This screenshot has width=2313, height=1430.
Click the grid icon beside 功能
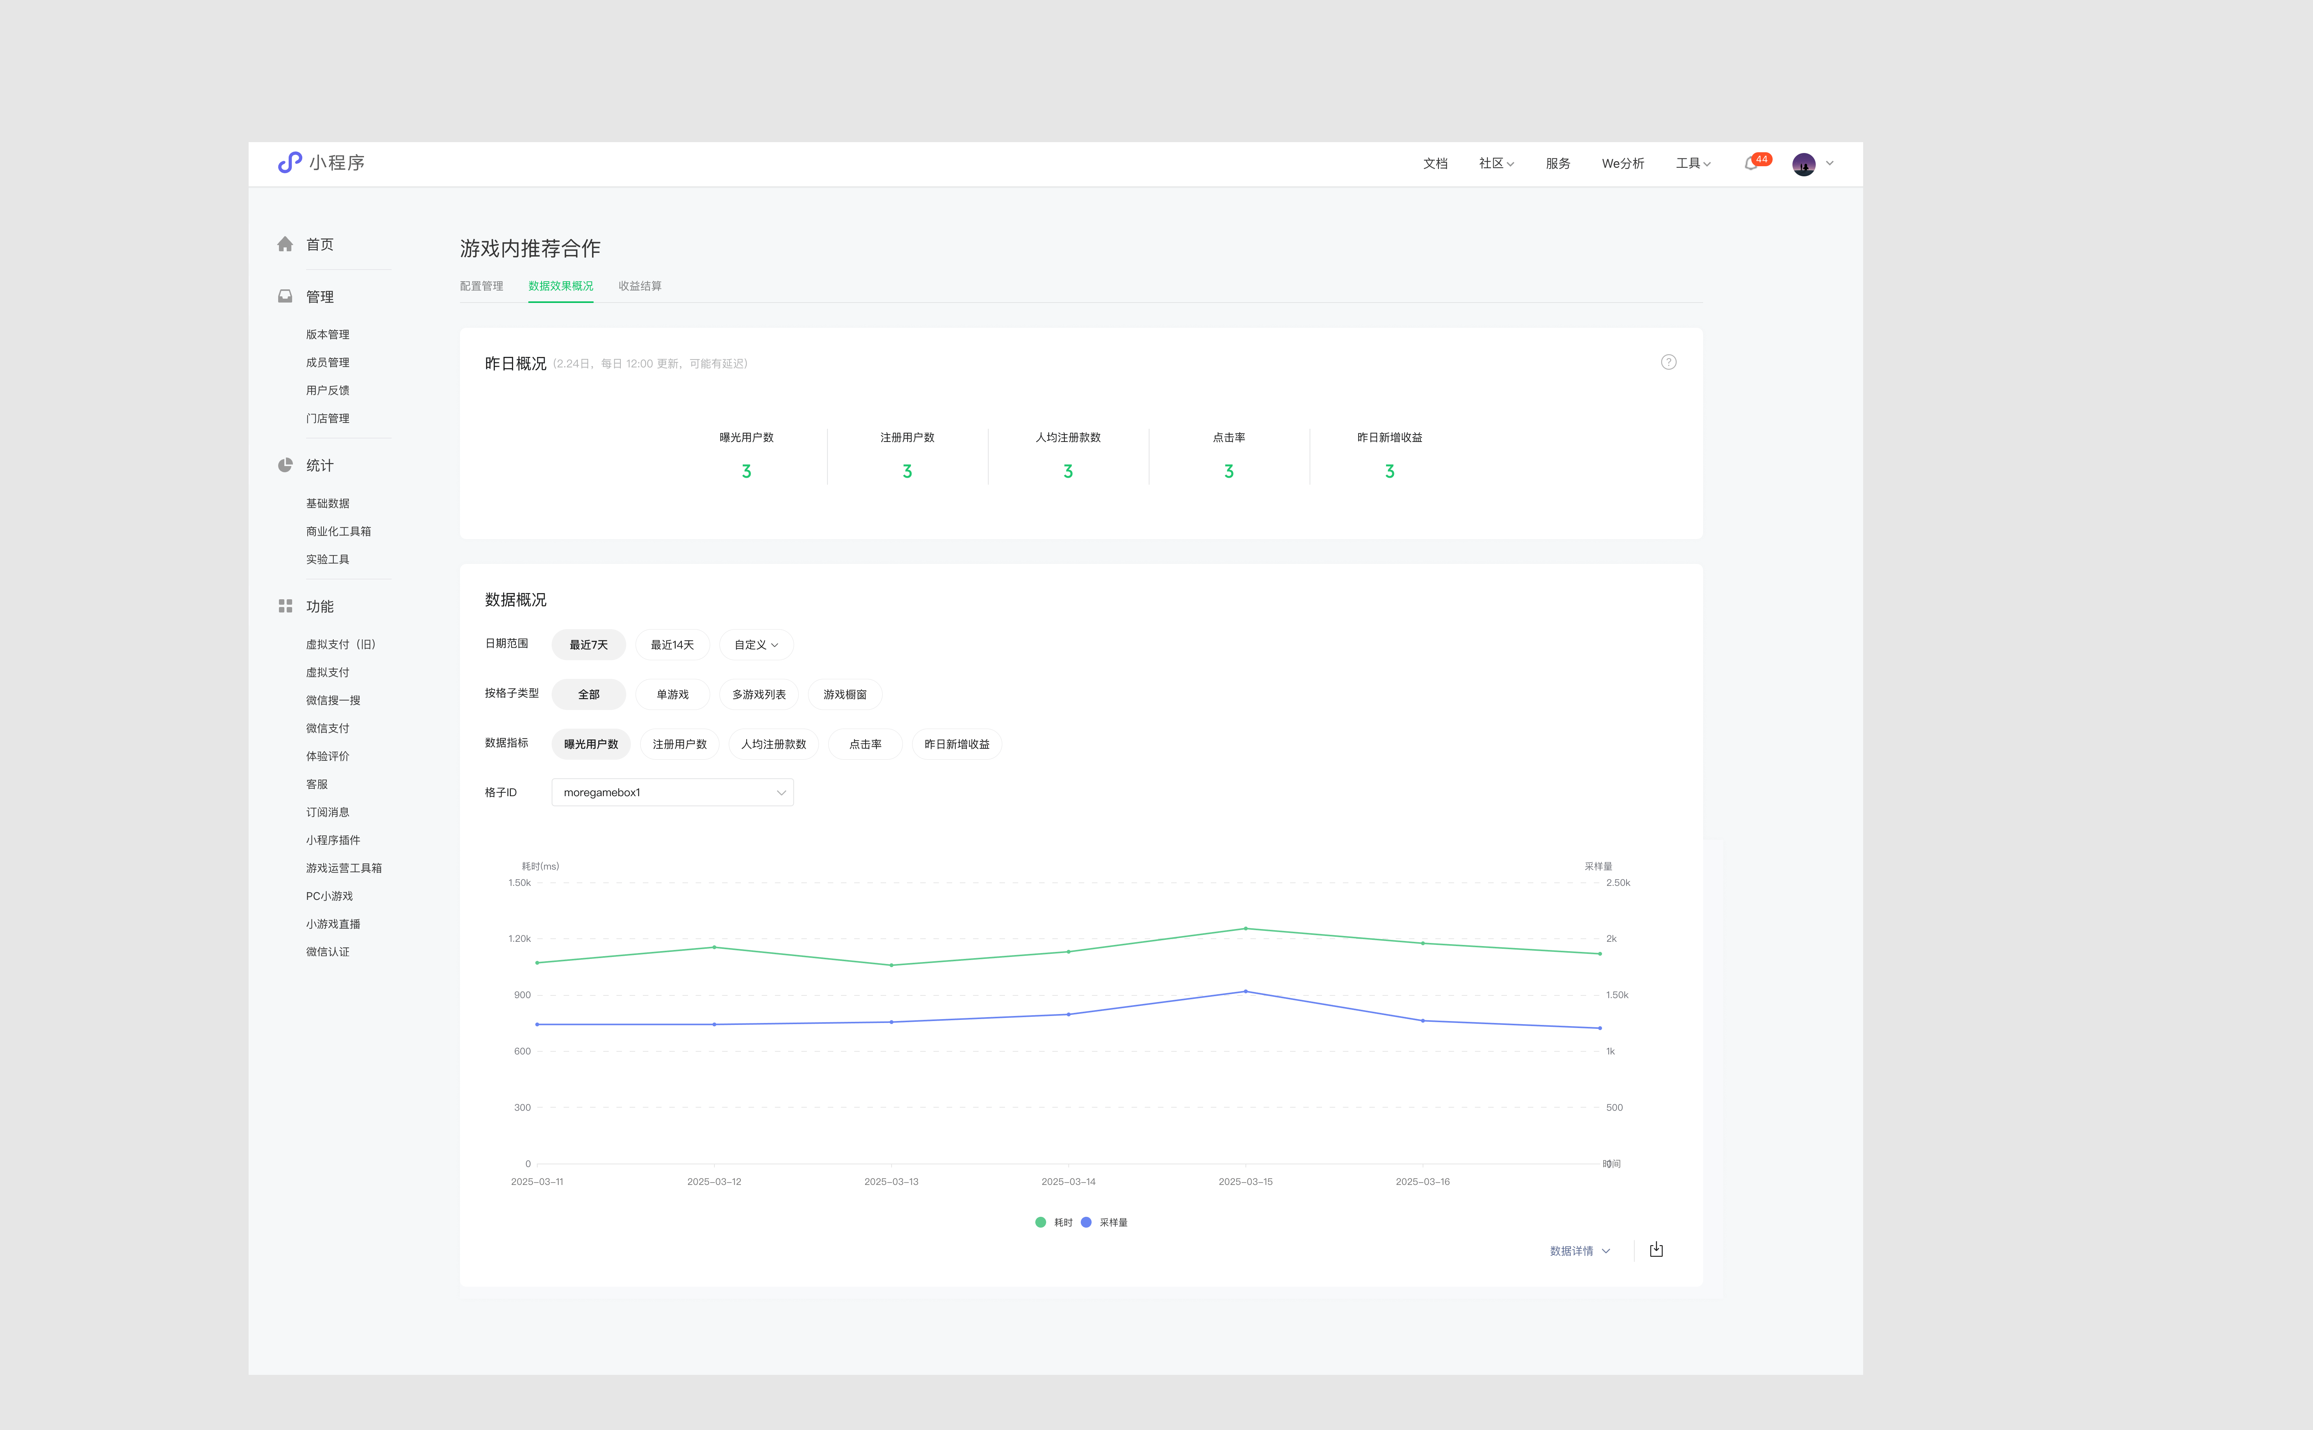[285, 606]
